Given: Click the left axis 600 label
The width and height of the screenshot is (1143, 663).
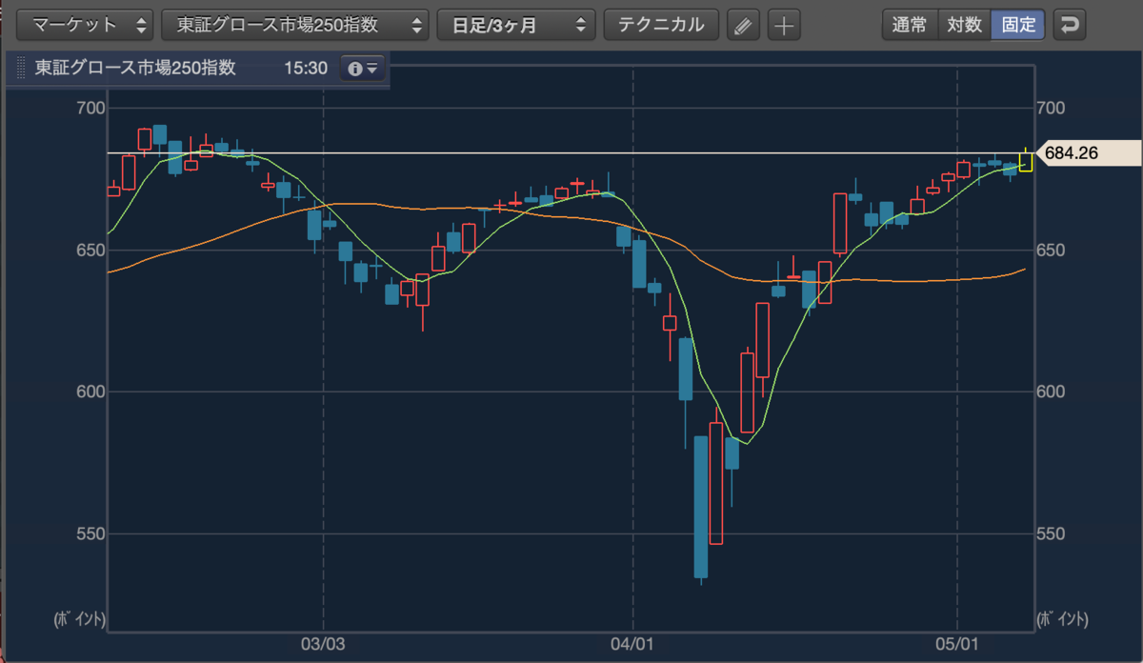Looking at the screenshot, I should point(90,392).
